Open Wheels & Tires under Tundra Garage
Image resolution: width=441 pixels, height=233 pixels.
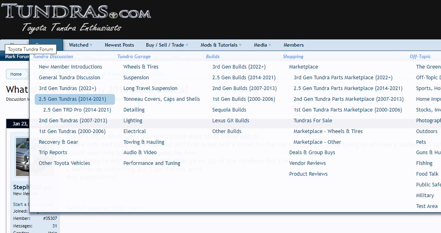tap(141, 67)
